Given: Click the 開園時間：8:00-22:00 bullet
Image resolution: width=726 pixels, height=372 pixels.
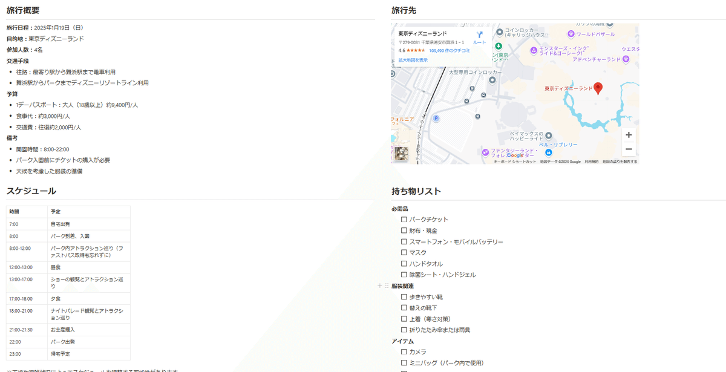Looking at the screenshot, I should 42,149.
